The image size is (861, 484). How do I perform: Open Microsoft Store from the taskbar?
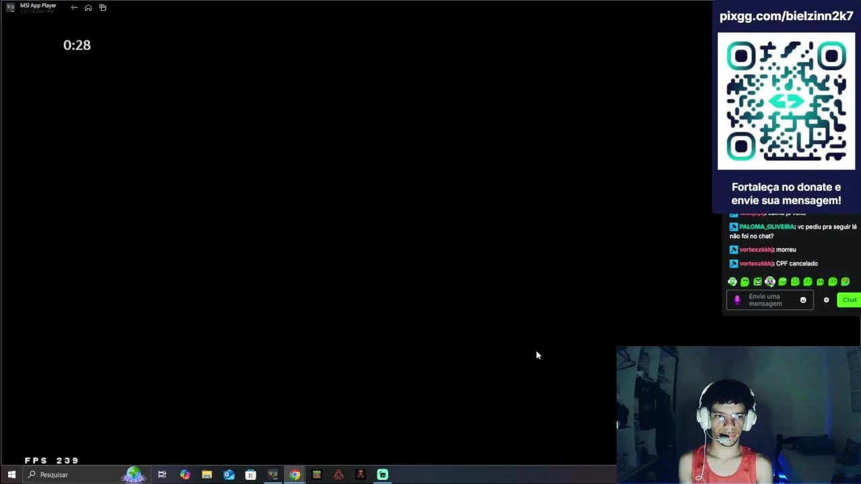click(251, 475)
